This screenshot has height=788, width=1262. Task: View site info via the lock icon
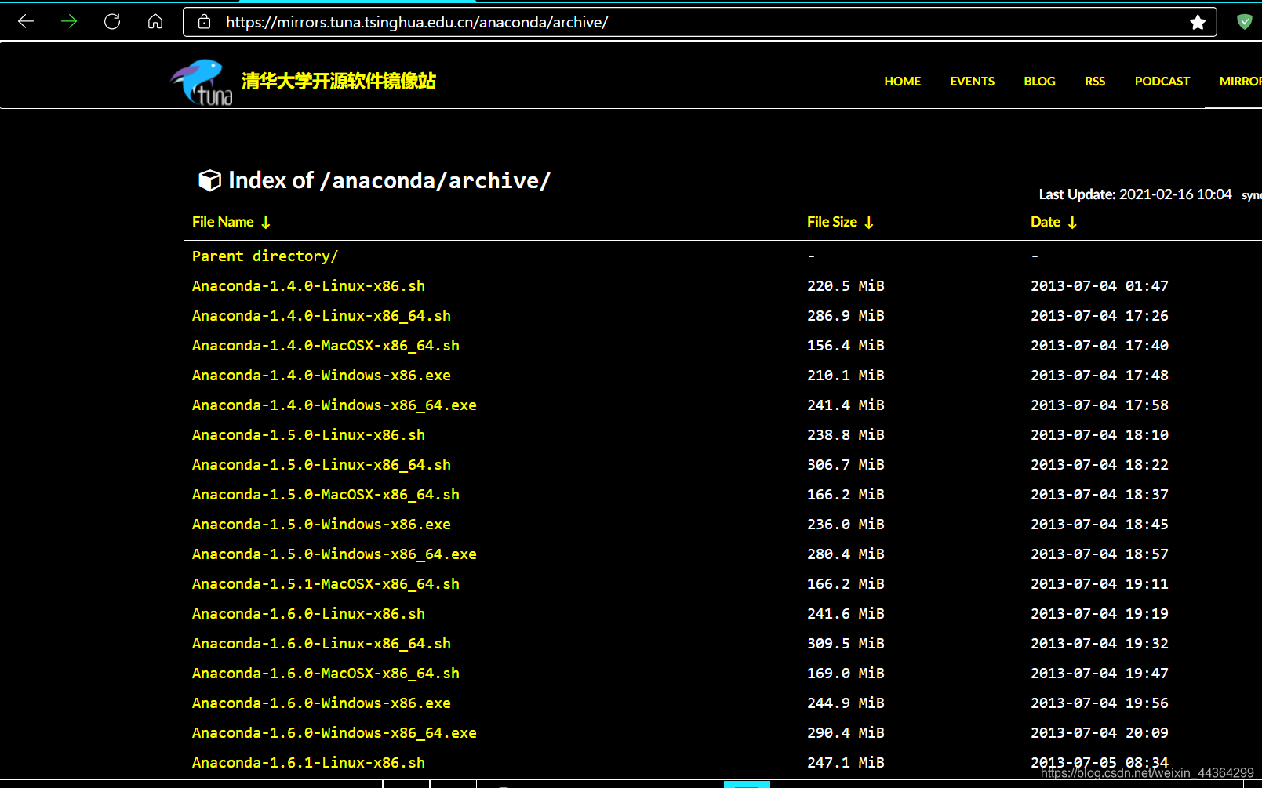205,22
